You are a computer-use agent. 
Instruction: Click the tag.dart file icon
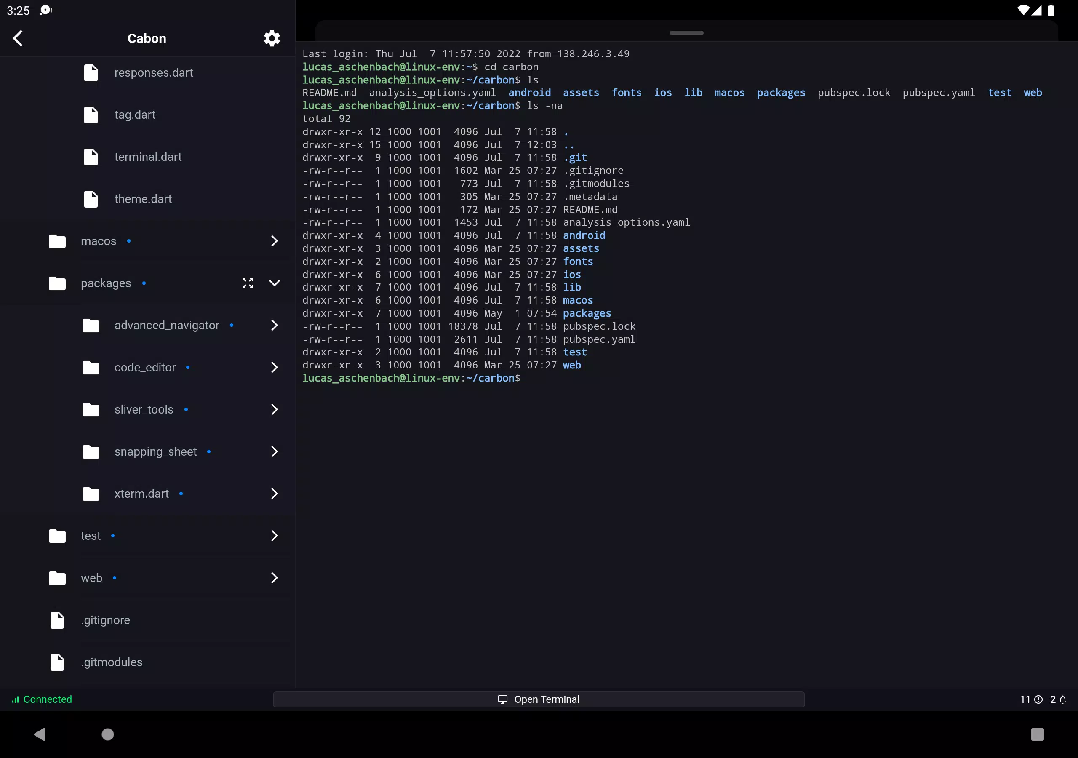pyautogui.click(x=91, y=115)
